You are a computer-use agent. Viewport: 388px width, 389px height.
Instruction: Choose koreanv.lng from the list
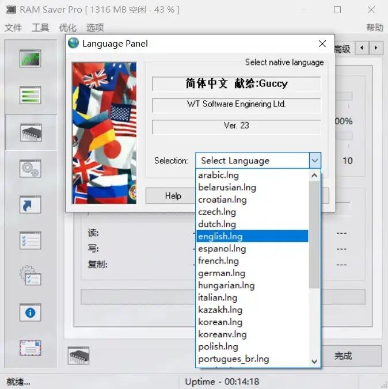(253, 334)
